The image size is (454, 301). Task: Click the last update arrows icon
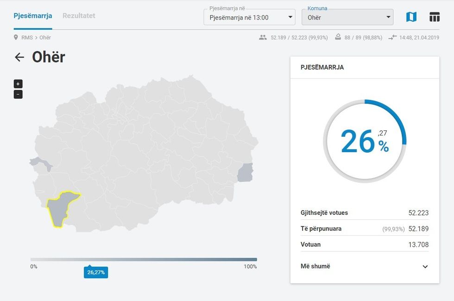(393, 37)
